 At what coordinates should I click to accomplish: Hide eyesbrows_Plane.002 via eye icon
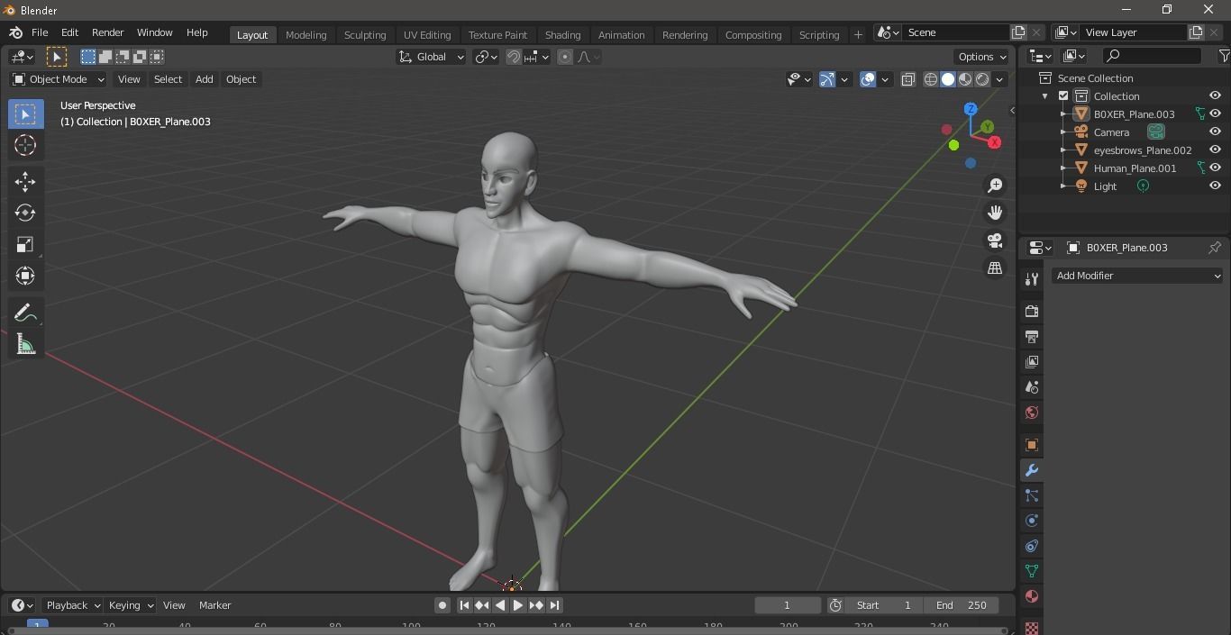pos(1215,150)
